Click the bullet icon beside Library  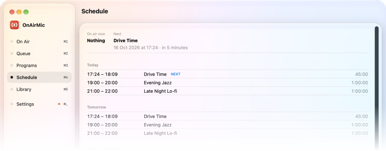click(x=12, y=89)
